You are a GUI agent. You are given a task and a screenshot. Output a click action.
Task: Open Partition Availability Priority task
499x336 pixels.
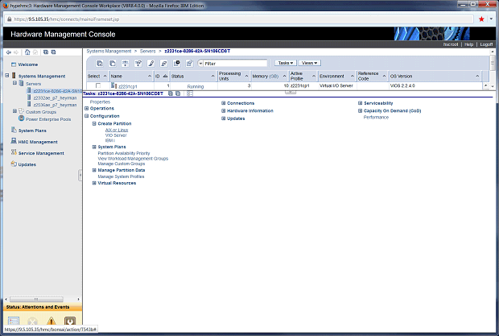124,153
